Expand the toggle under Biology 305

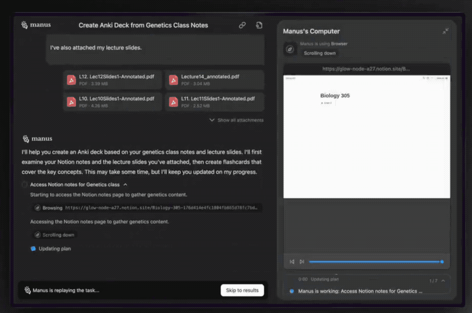[x=322, y=103]
